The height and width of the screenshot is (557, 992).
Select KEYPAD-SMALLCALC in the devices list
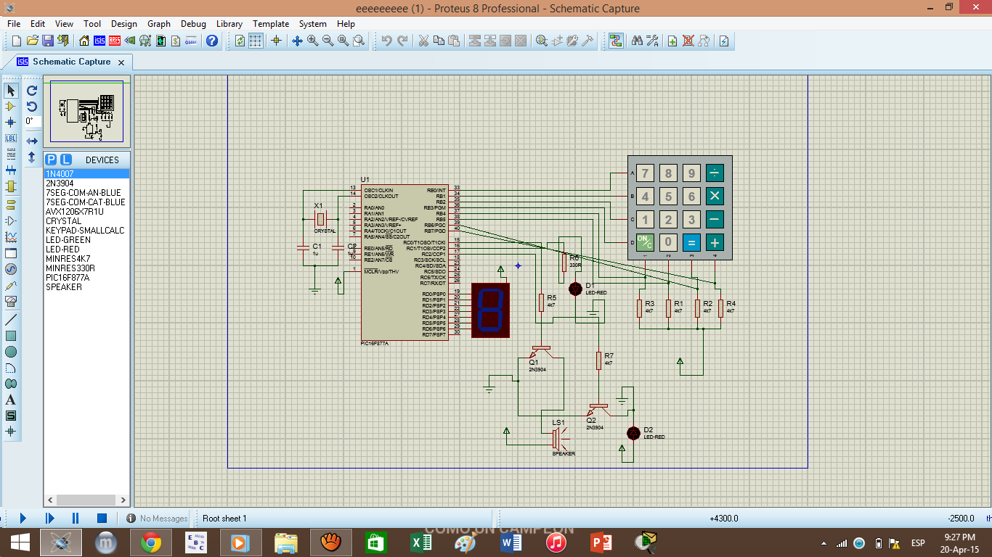pos(85,231)
